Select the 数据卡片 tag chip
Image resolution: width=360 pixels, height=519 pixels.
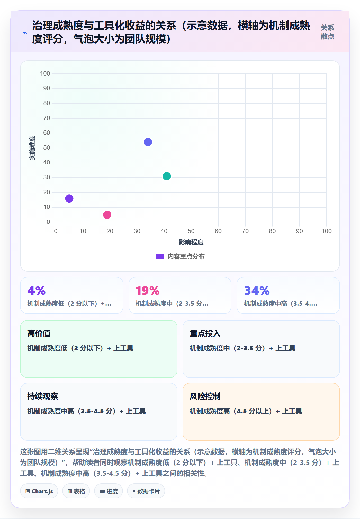point(146,491)
